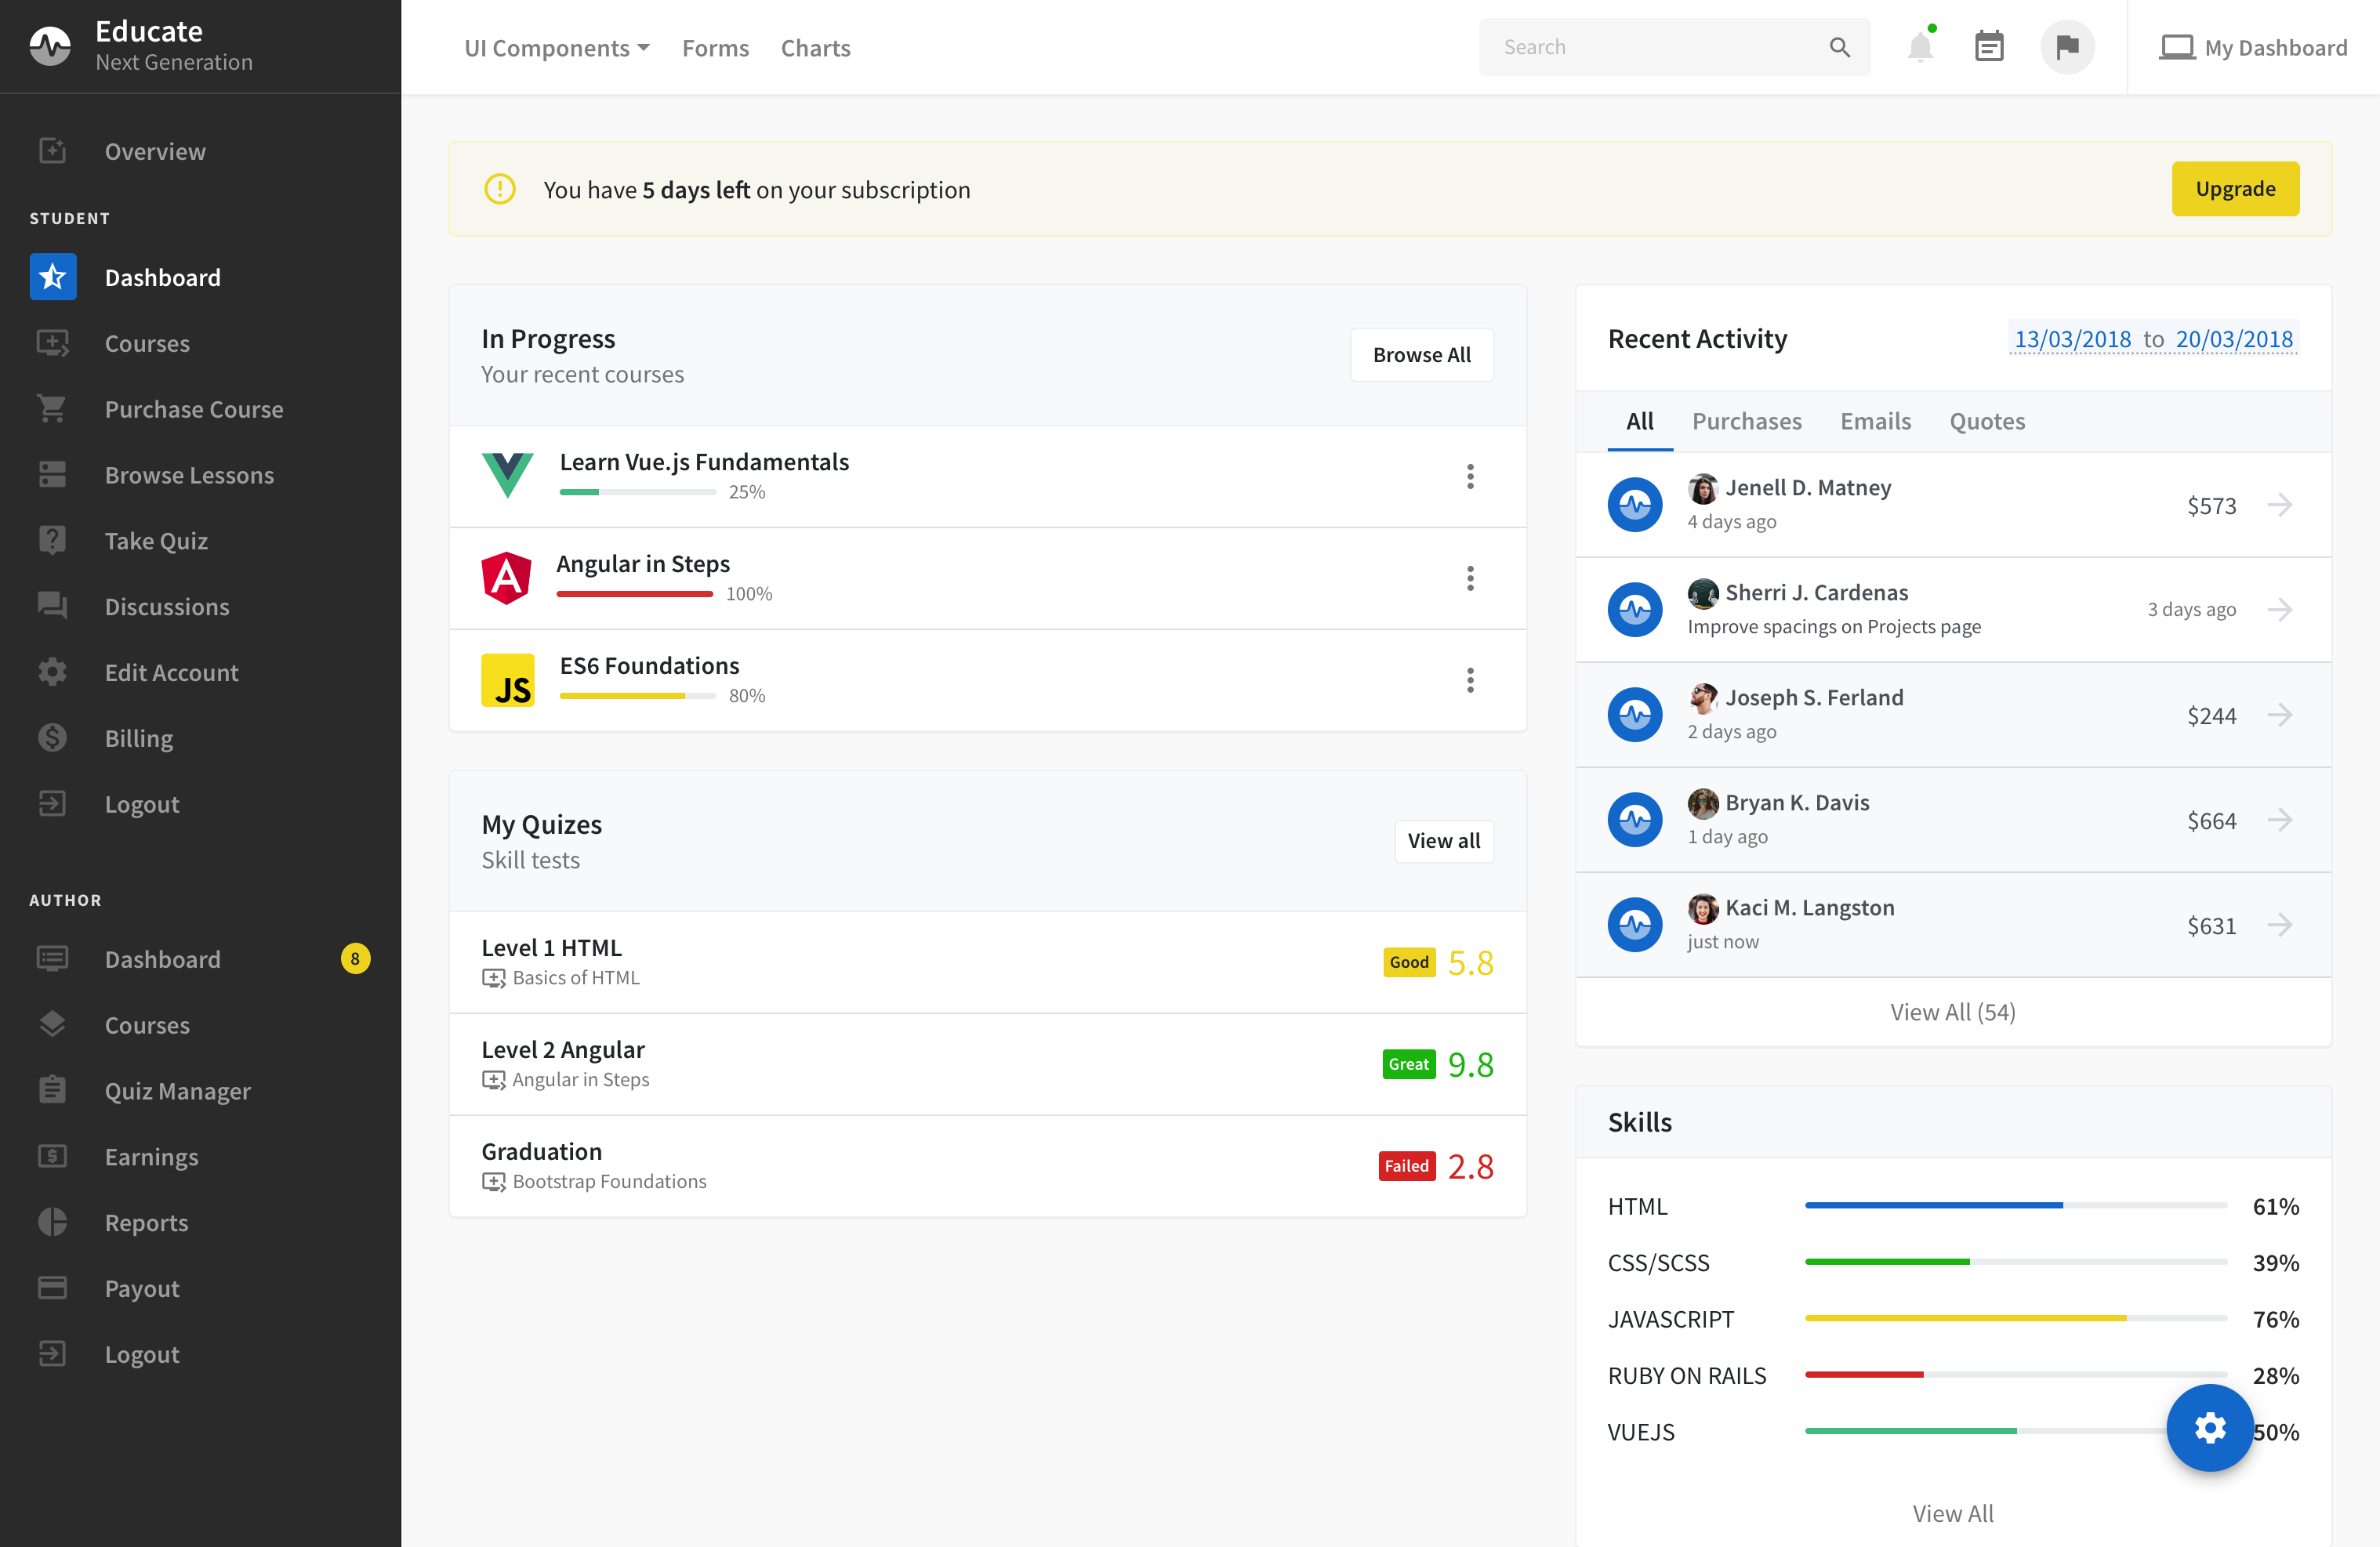Image resolution: width=2380 pixels, height=1547 pixels.
Task: Expand the UI Components dropdown
Action: coord(556,48)
